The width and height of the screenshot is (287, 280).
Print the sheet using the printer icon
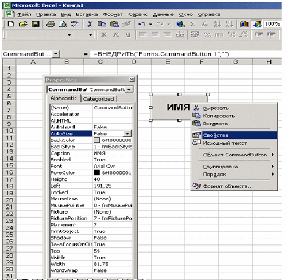pyautogui.click(x=51, y=24)
